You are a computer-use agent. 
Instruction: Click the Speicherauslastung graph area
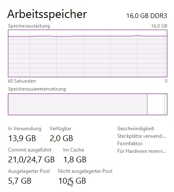(x=88, y=53)
